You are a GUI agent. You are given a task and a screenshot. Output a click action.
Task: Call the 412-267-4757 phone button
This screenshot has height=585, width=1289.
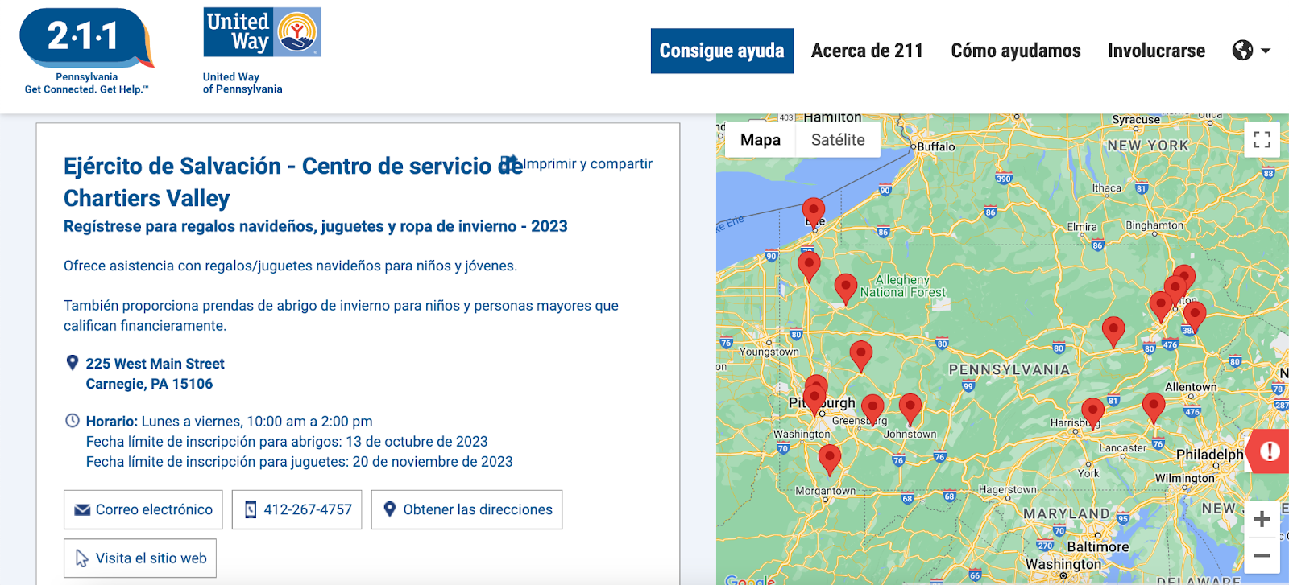[297, 510]
